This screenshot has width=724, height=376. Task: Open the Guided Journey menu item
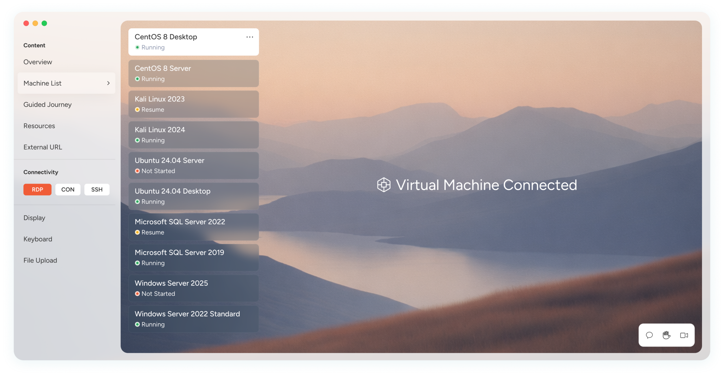(x=48, y=105)
